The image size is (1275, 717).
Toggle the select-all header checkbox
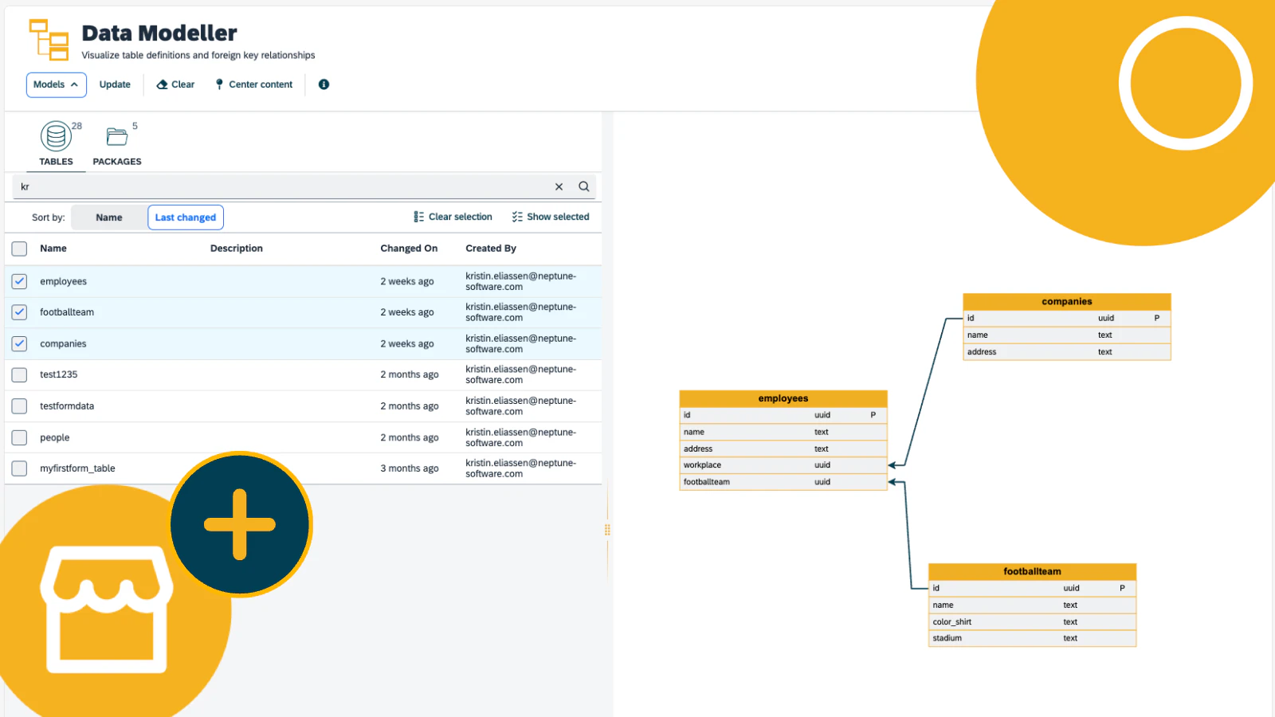pyautogui.click(x=19, y=249)
